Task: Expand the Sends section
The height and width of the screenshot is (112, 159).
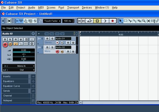Action: tap(16, 91)
